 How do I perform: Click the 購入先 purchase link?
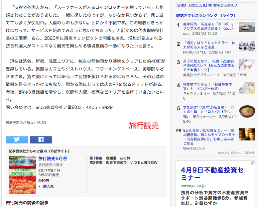[x=48, y=186]
